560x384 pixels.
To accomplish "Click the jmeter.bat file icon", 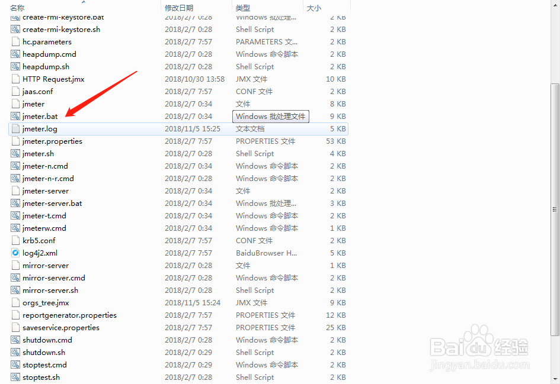I will (x=15, y=116).
